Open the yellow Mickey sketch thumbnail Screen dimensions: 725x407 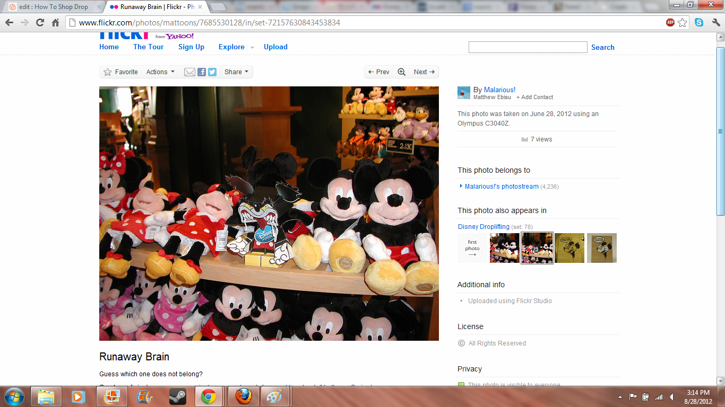pos(569,248)
